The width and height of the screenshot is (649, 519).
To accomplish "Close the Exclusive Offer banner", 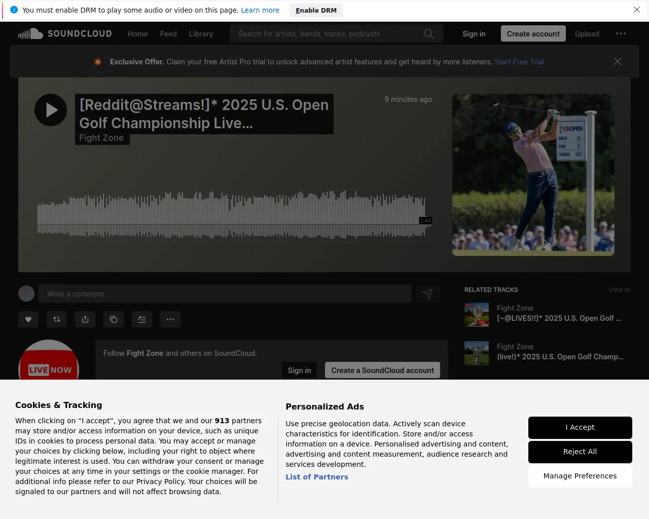I will [x=618, y=61].
